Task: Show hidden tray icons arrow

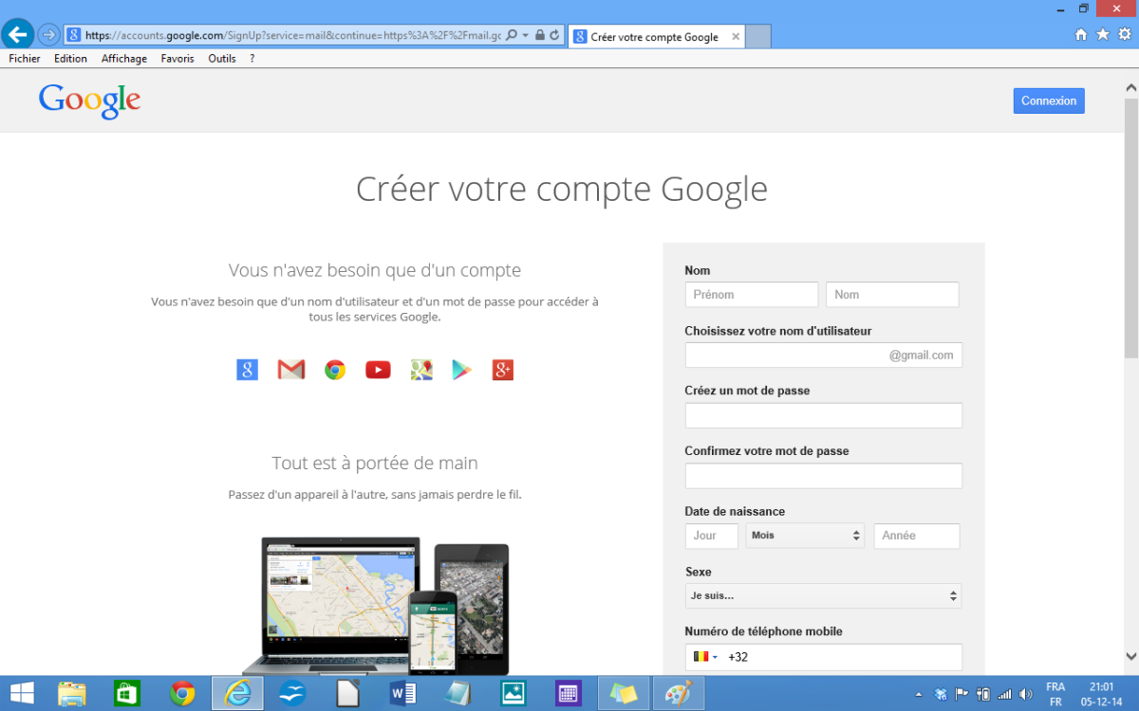Action: [917, 695]
